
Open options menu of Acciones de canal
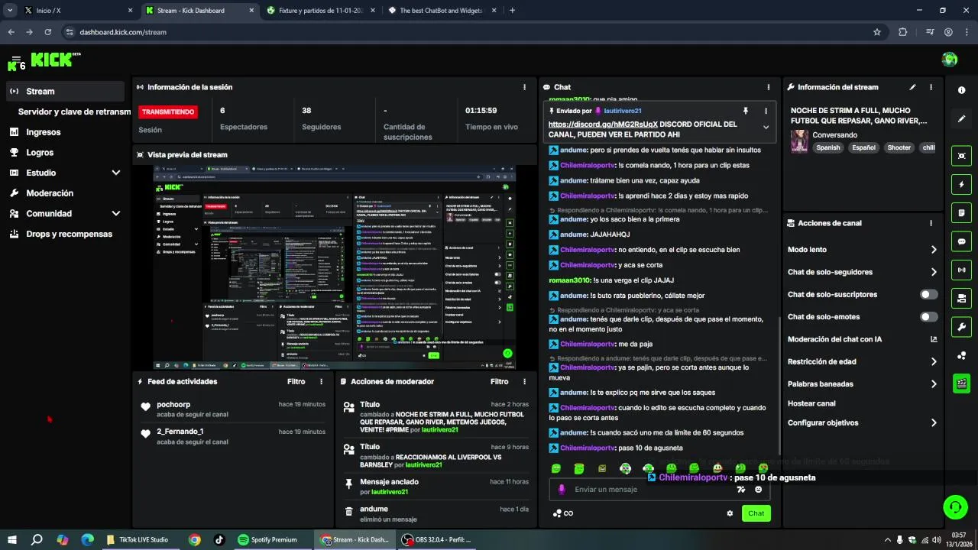tap(931, 223)
